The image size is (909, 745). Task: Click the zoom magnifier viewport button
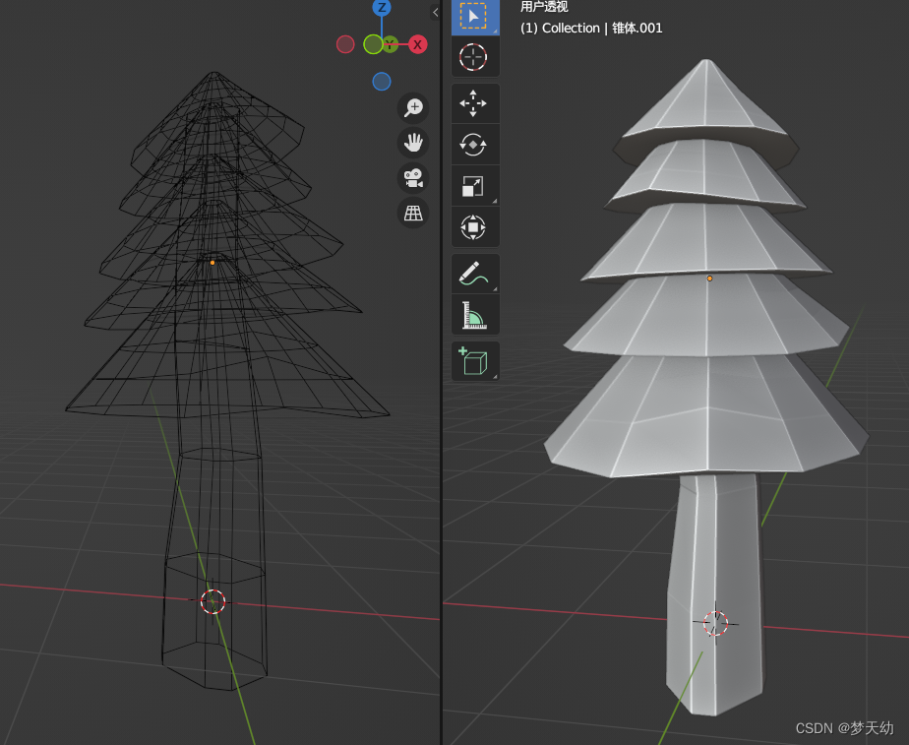click(413, 108)
